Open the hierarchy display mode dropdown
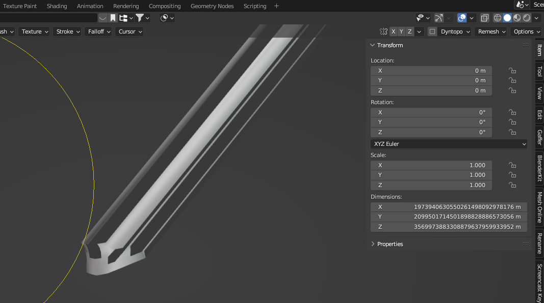 pyautogui.click(x=126, y=18)
